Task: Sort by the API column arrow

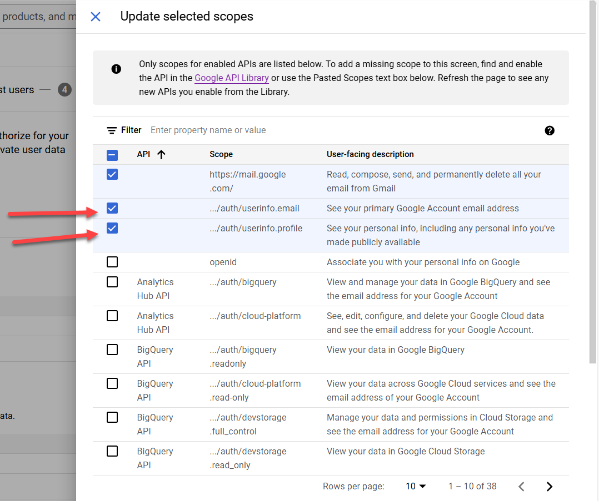Action: click(x=161, y=155)
